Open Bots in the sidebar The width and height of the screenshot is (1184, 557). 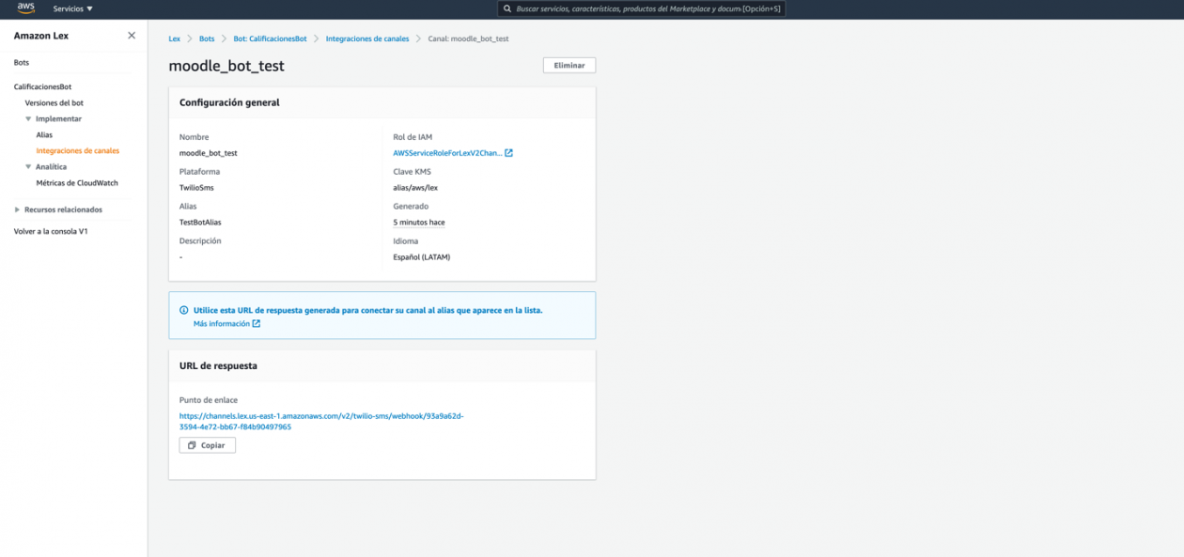click(22, 62)
